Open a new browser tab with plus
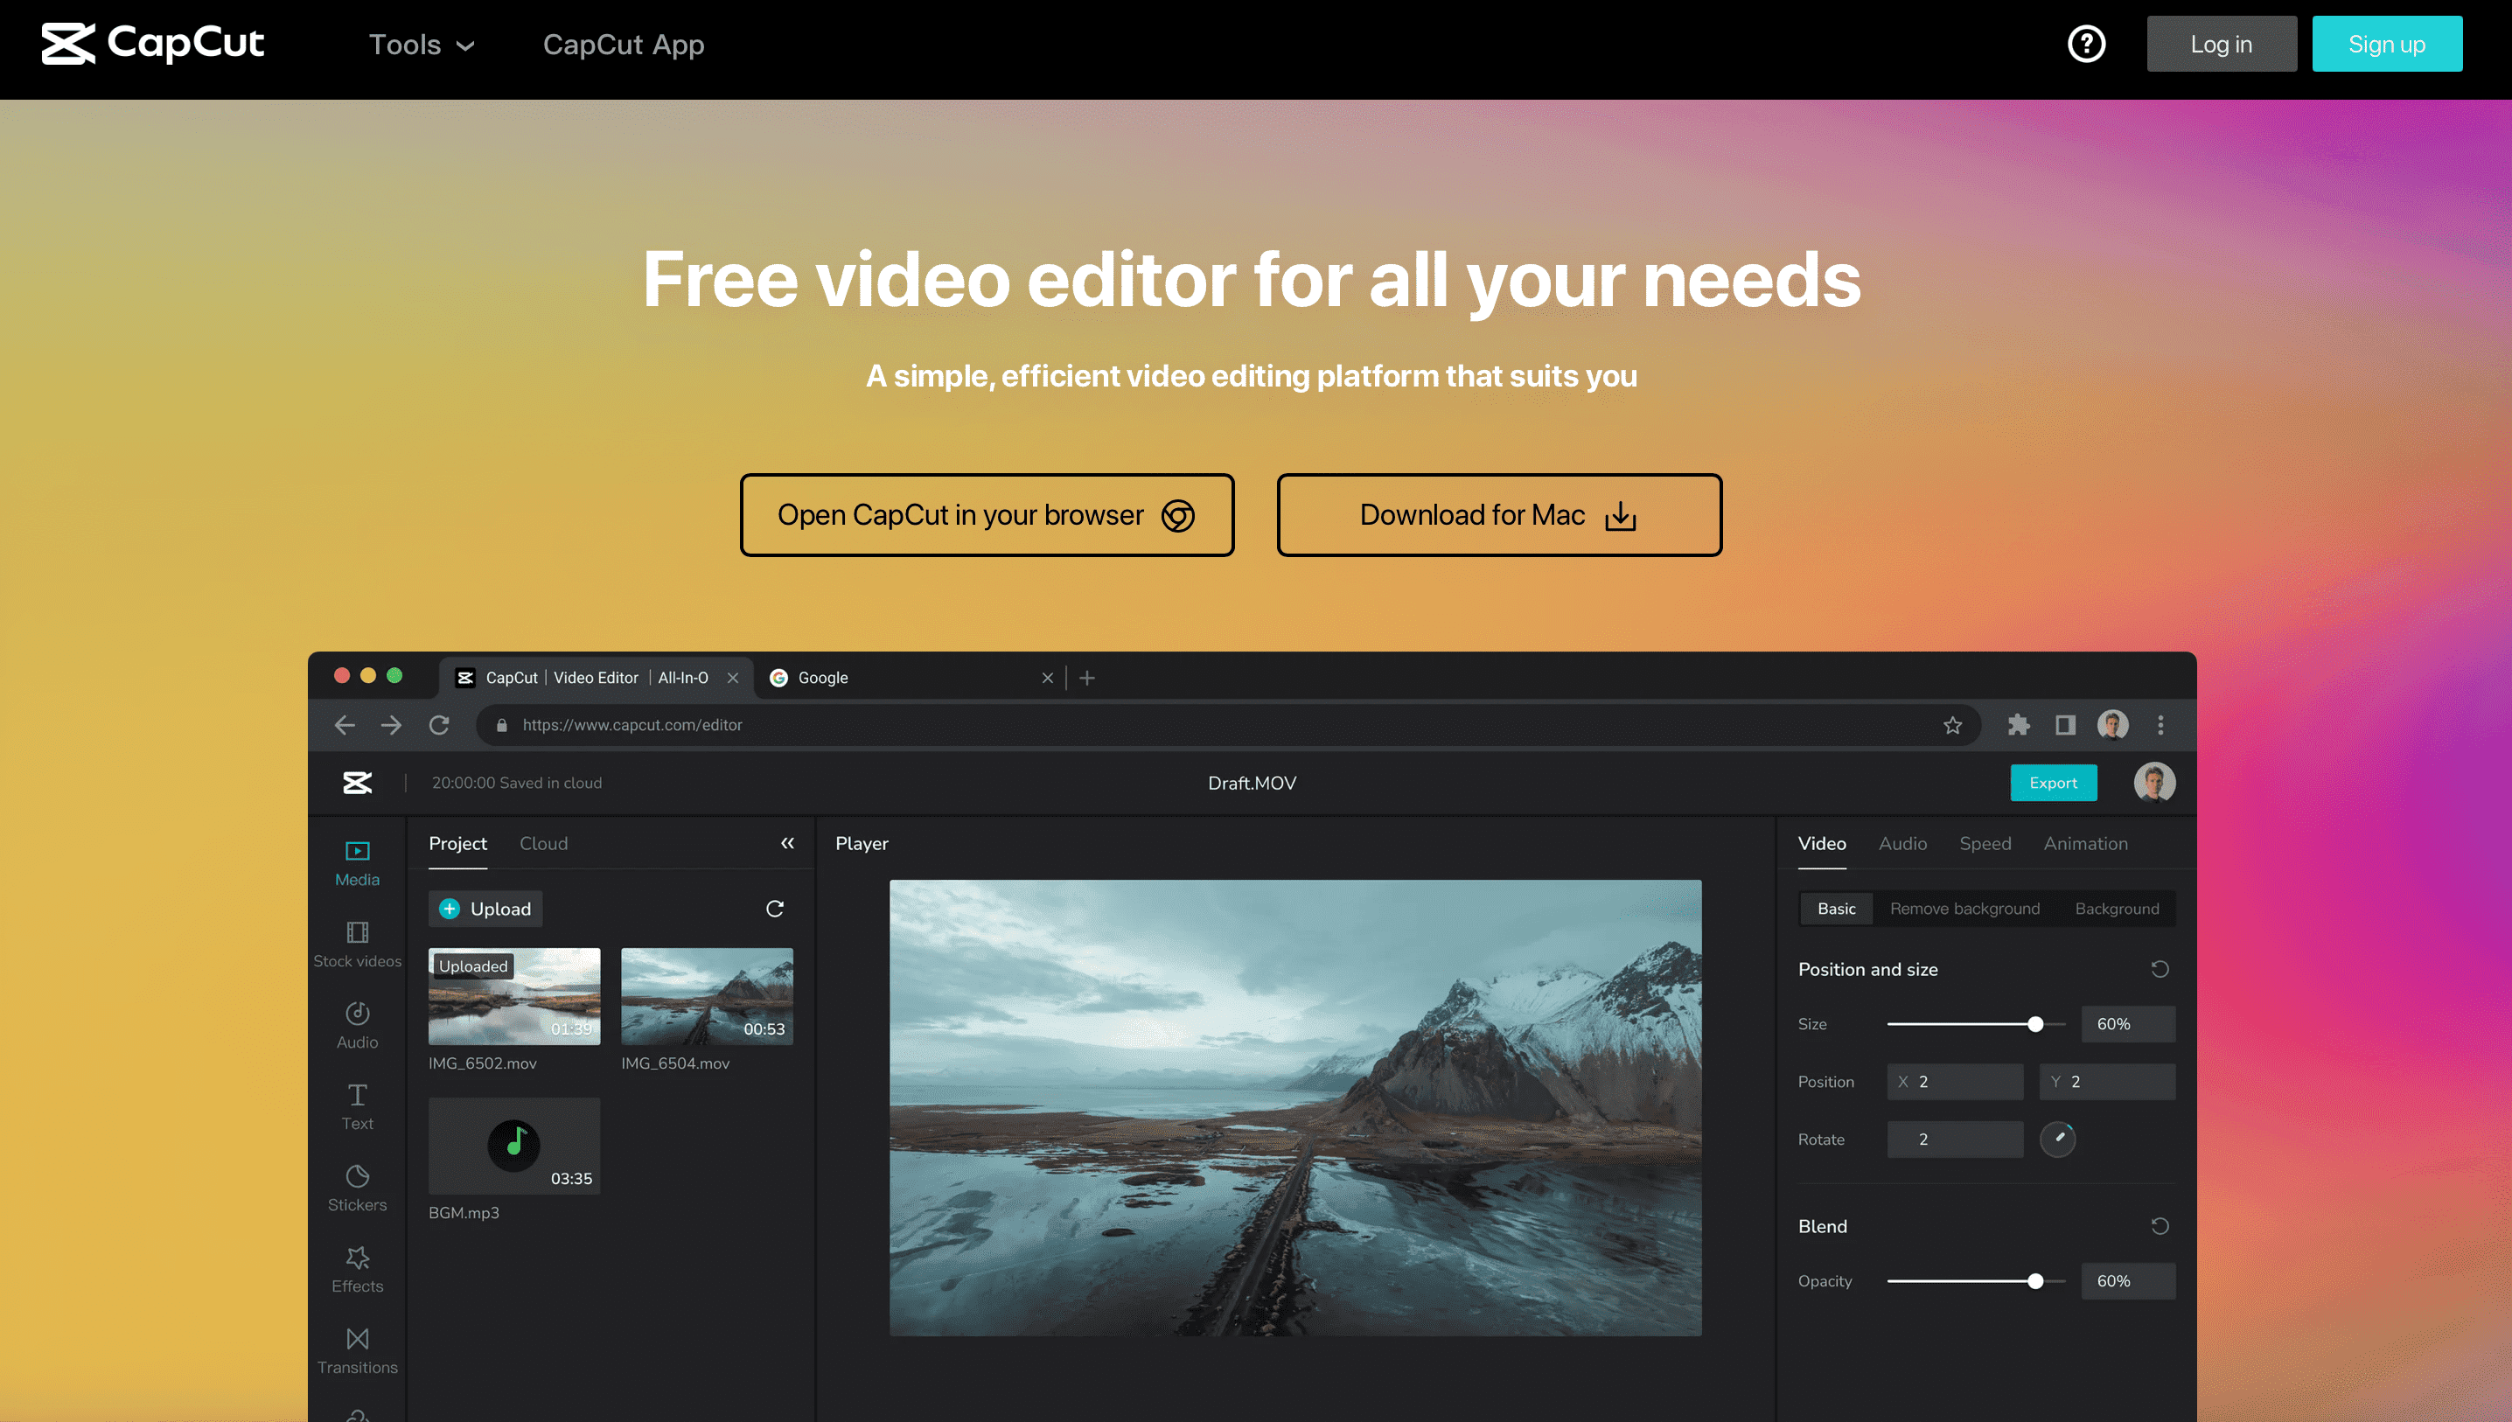2512x1422 pixels. [x=1086, y=678]
